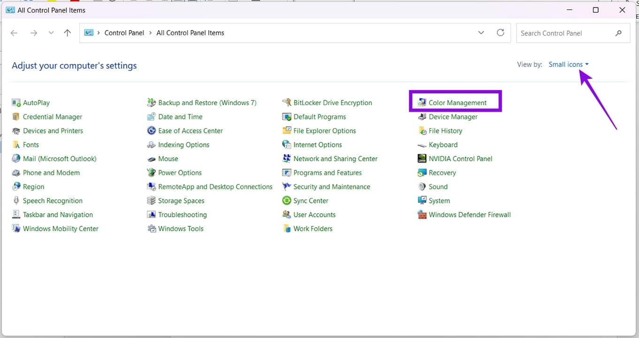Click the Control Panel breadcrumb
The image size is (639, 338).
124,33
